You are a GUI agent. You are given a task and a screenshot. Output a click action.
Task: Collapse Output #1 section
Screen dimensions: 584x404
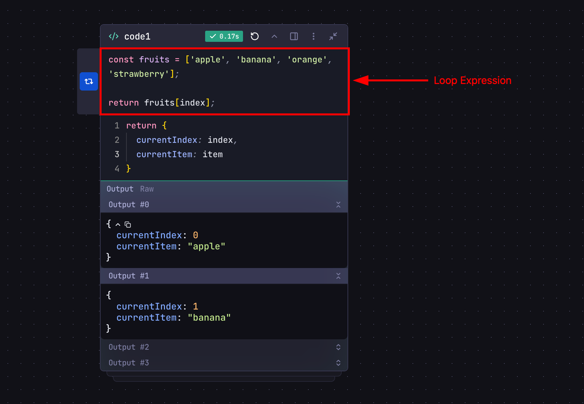(338, 276)
